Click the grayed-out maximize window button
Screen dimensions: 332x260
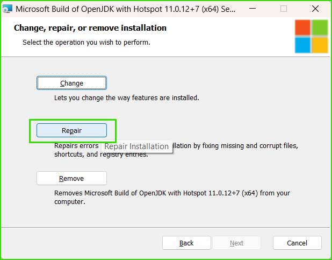284,9
